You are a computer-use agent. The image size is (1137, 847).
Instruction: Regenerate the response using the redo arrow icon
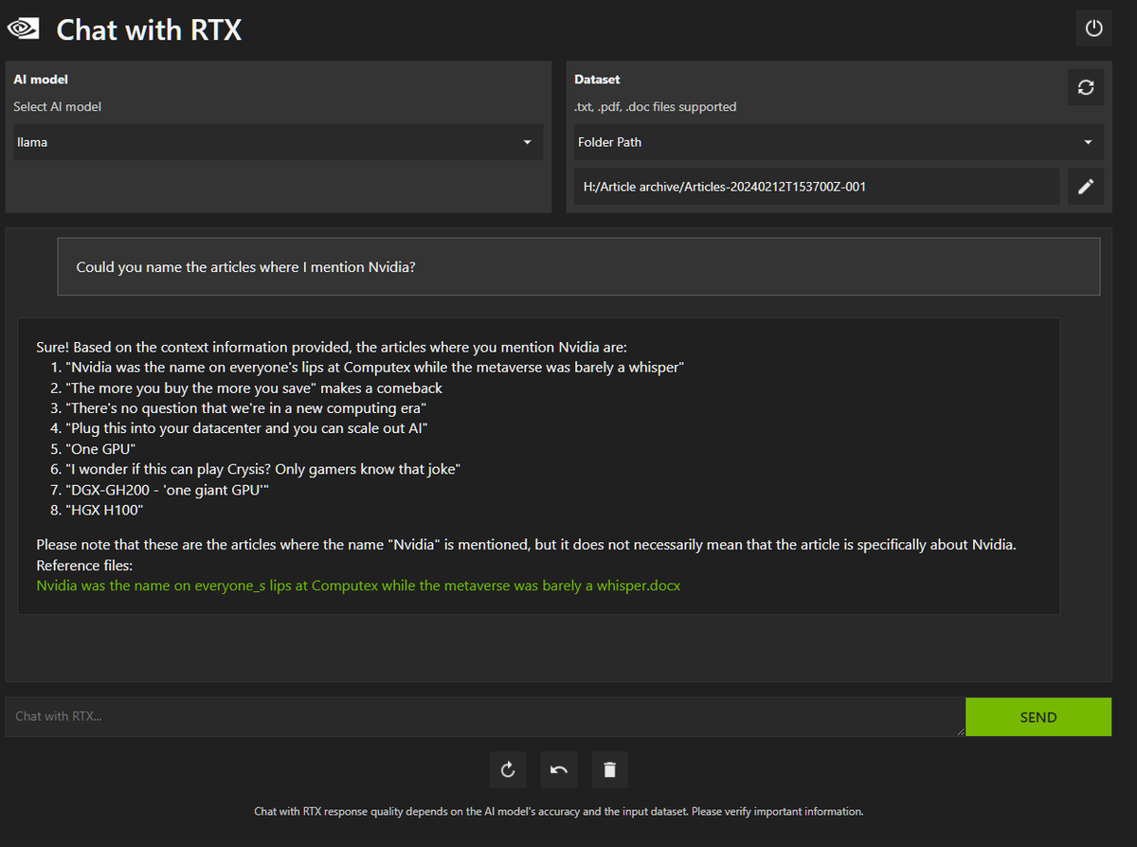pyautogui.click(x=507, y=769)
